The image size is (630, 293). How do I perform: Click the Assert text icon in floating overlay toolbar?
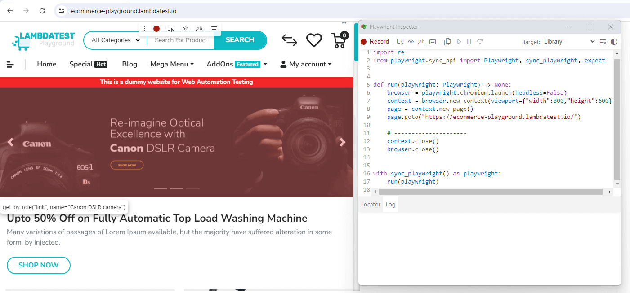pos(200,29)
